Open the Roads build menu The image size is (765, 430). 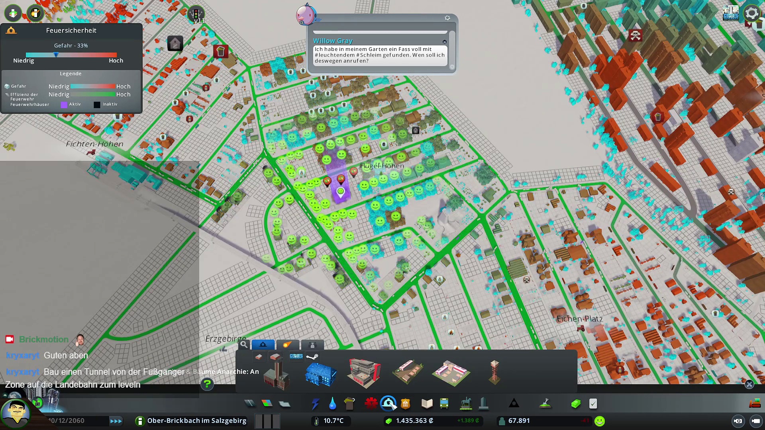click(250, 404)
